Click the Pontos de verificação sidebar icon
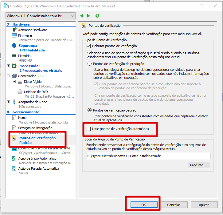 (14, 138)
